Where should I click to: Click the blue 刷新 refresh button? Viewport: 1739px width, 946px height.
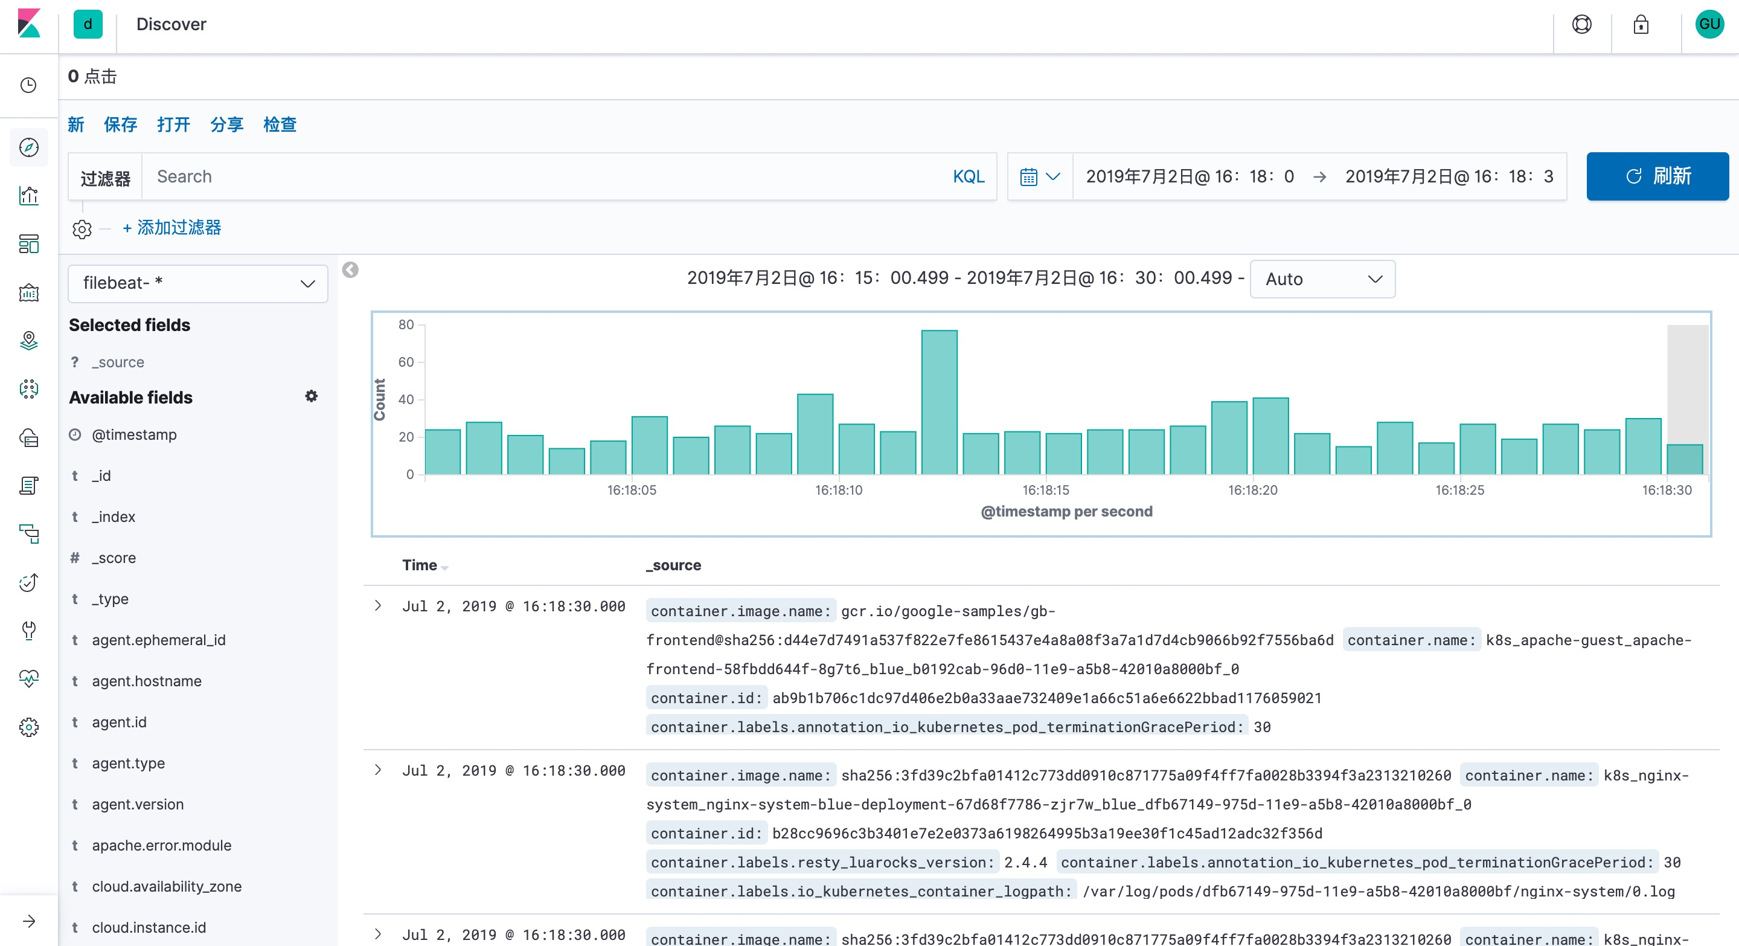(1657, 176)
